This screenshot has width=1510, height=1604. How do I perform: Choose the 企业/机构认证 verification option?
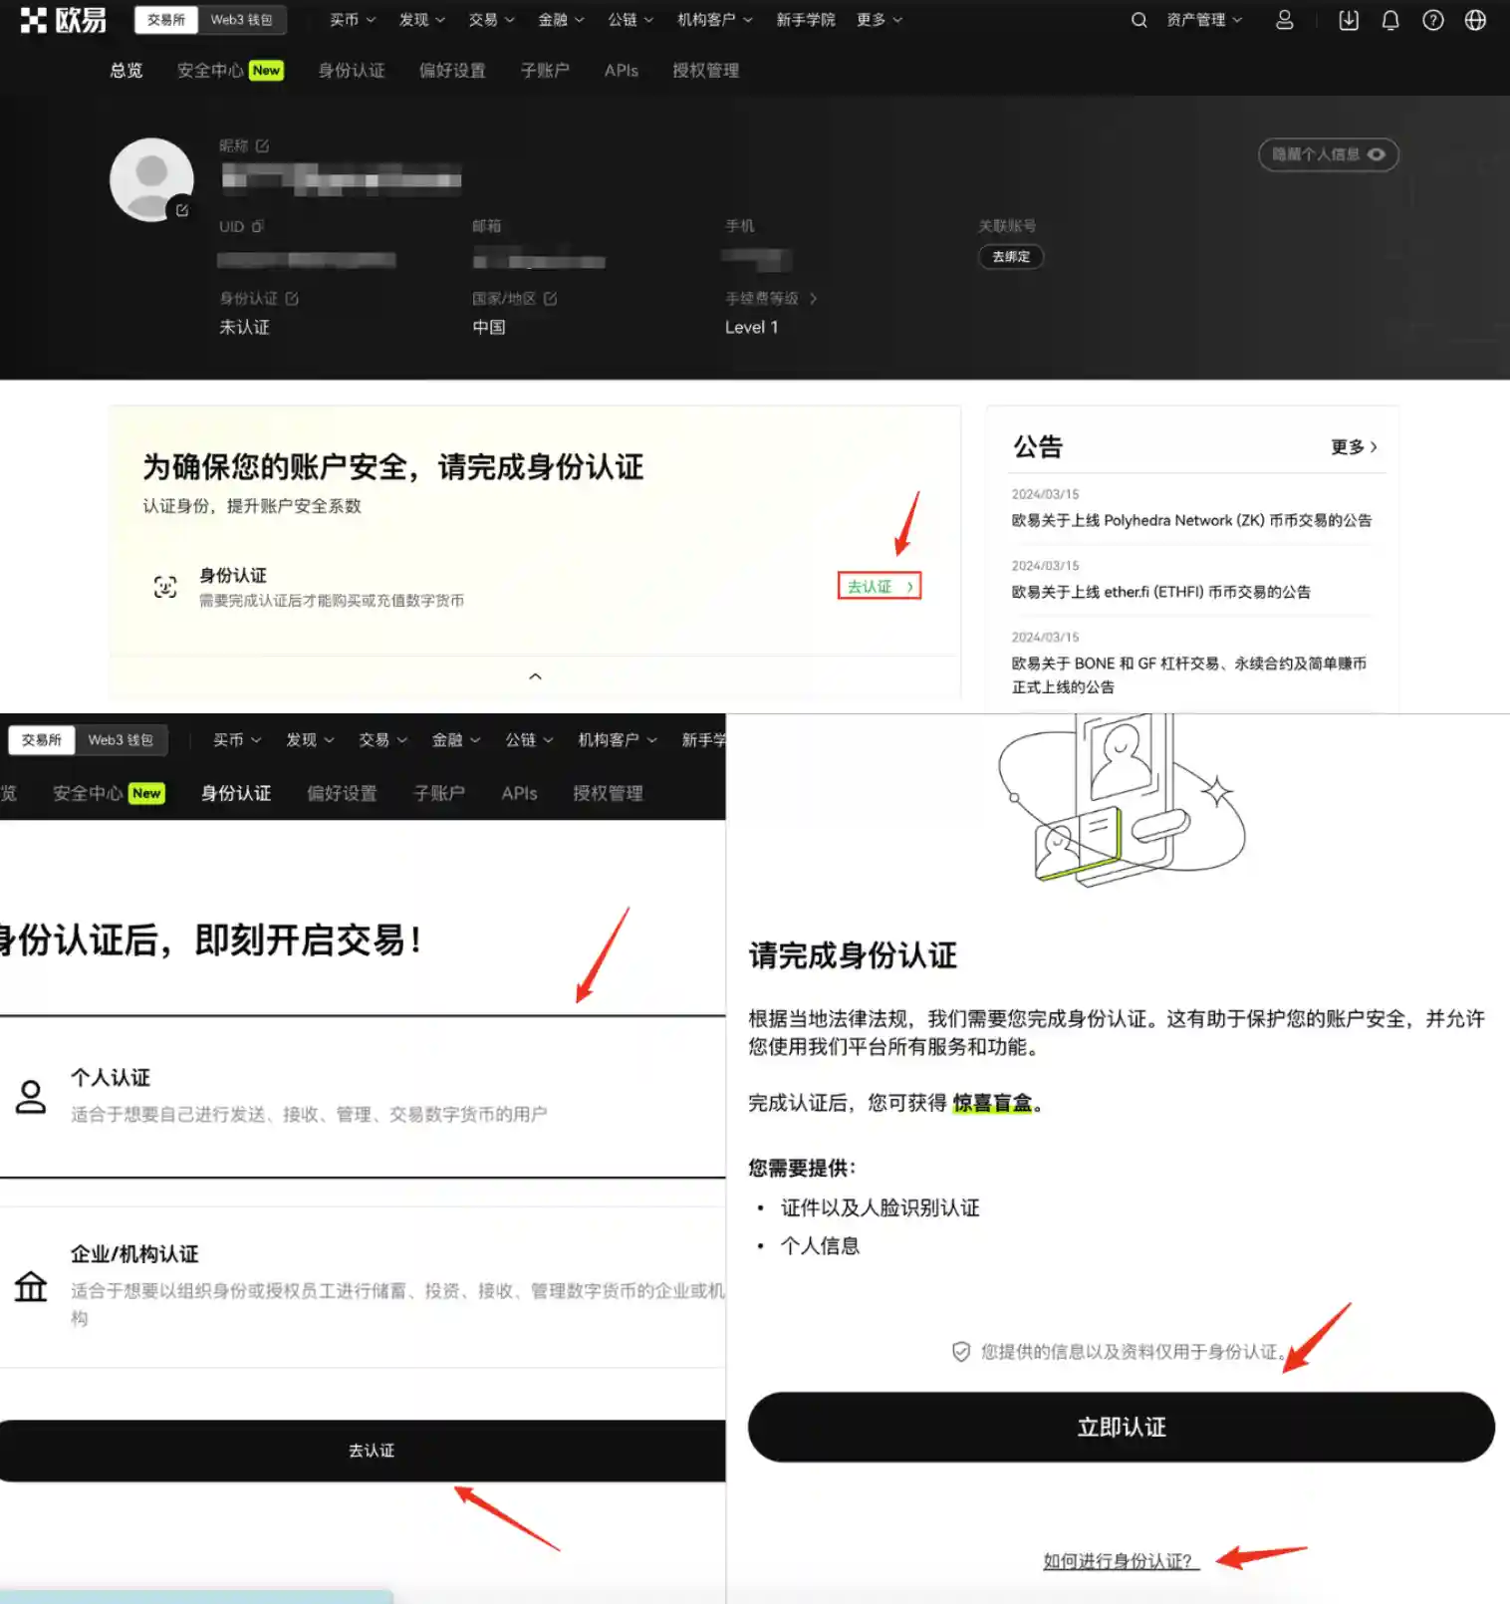coord(363,1286)
